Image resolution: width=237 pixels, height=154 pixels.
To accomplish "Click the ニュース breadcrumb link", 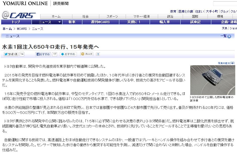I will [37, 29].
